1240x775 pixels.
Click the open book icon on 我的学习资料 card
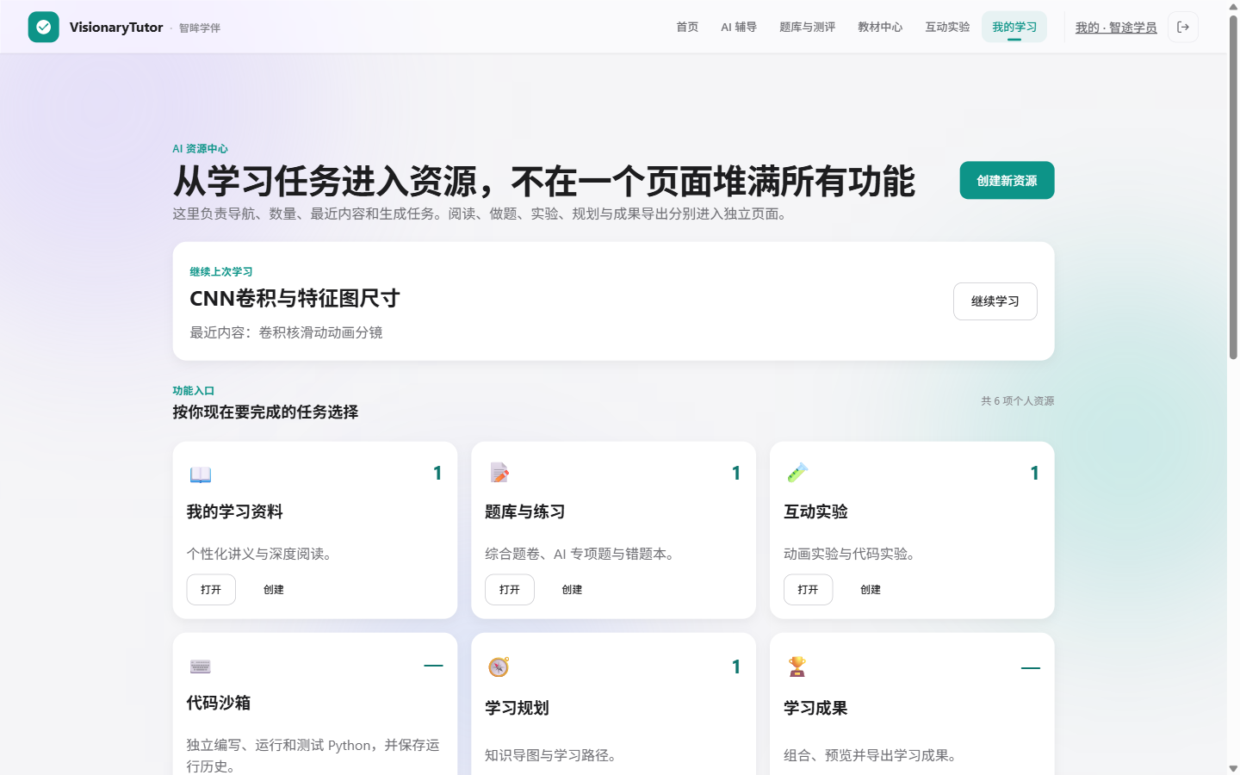[x=201, y=474]
